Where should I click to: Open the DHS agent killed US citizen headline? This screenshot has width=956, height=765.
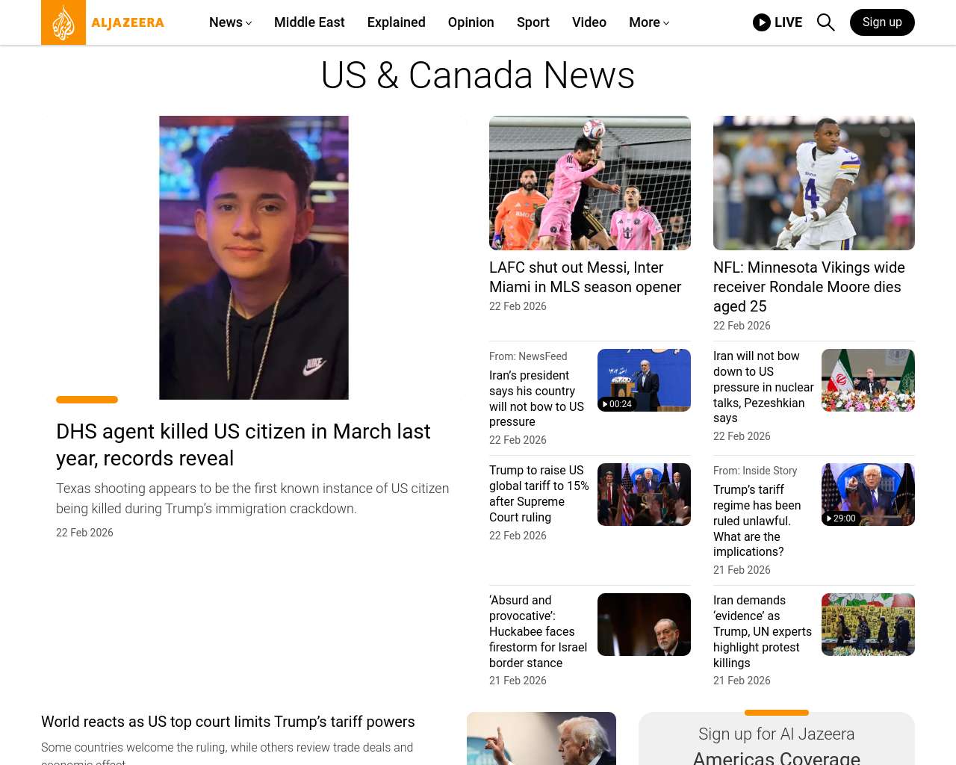coord(243,445)
